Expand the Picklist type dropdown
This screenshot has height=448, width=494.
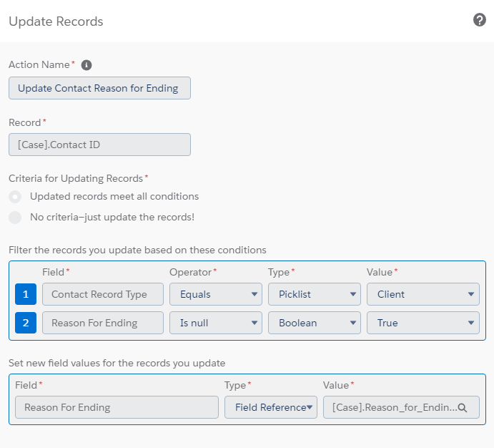315,294
